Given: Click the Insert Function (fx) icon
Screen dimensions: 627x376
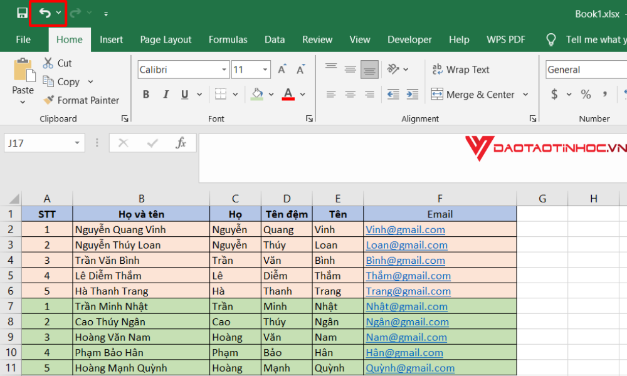Looking at the screenshot, I should click(x=181, y=143).
